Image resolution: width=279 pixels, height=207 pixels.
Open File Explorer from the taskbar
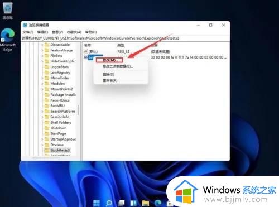[x=146, y=203]
